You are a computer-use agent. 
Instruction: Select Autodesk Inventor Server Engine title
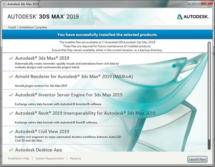pyautogui.click(x=69, y=95)
